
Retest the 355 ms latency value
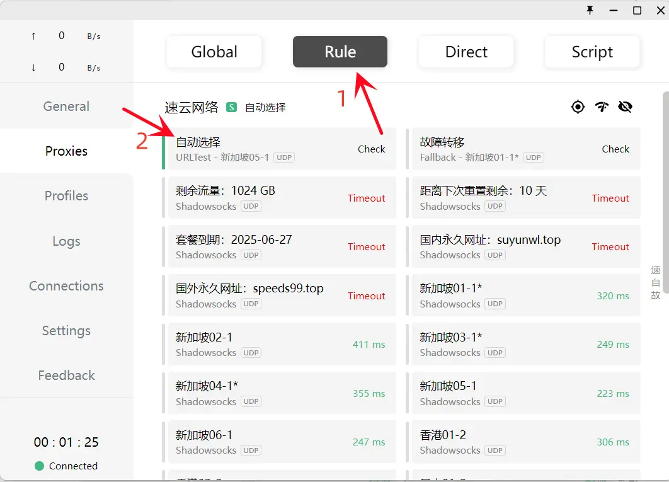[x=369, y=394]
